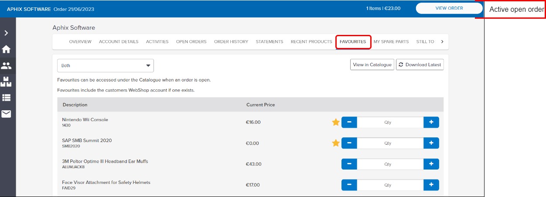Toggle favourite star for SAP SMB Summit 2020
546x197 pixels.
tap(336, 143)
